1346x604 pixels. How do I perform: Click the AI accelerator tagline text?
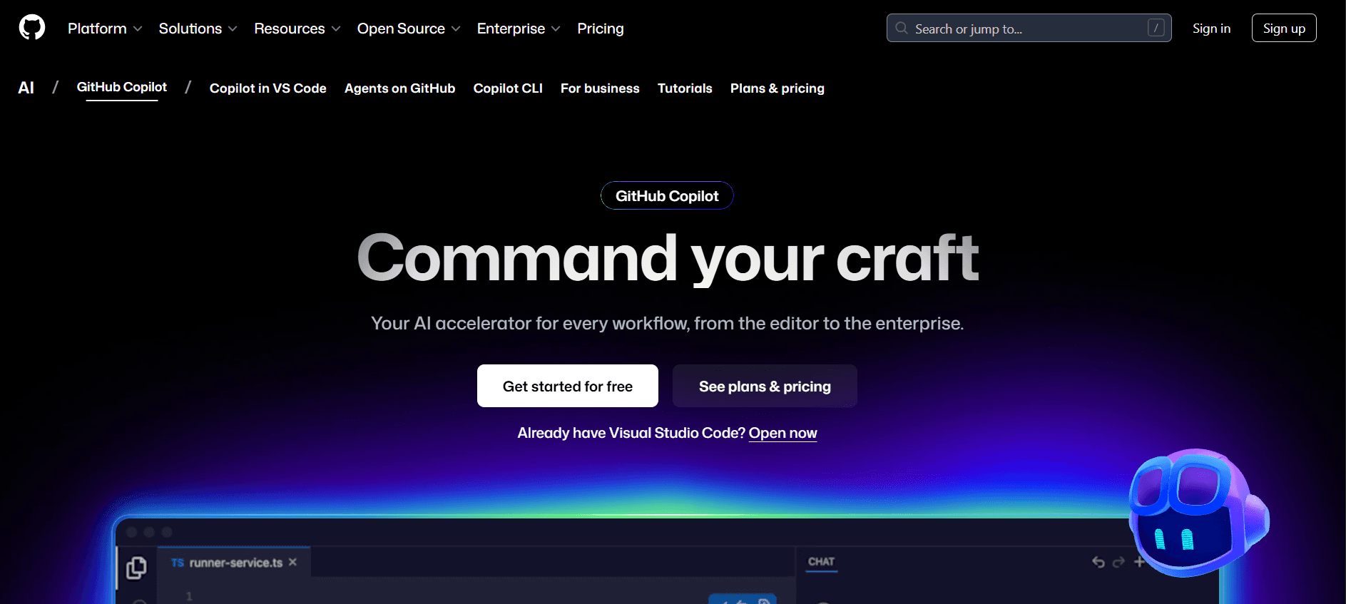(668, 323)
